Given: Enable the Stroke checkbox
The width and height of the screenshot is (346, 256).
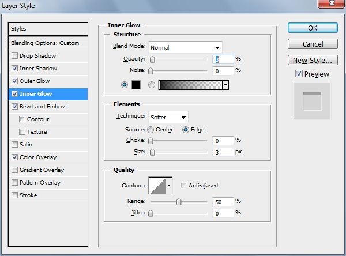Looking at the screenshot, I should 14,195.
